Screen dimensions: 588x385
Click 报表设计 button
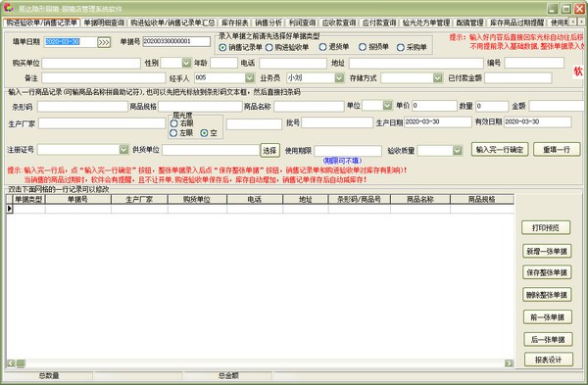pos(548,360)
